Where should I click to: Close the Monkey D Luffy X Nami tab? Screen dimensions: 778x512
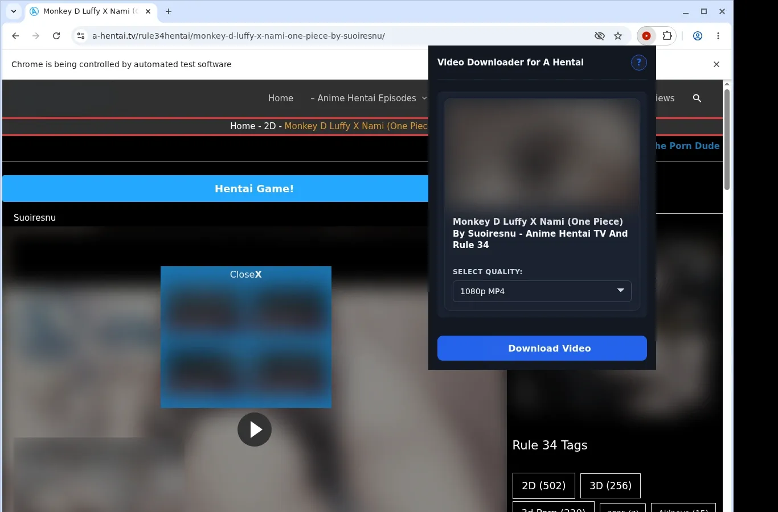148,11
